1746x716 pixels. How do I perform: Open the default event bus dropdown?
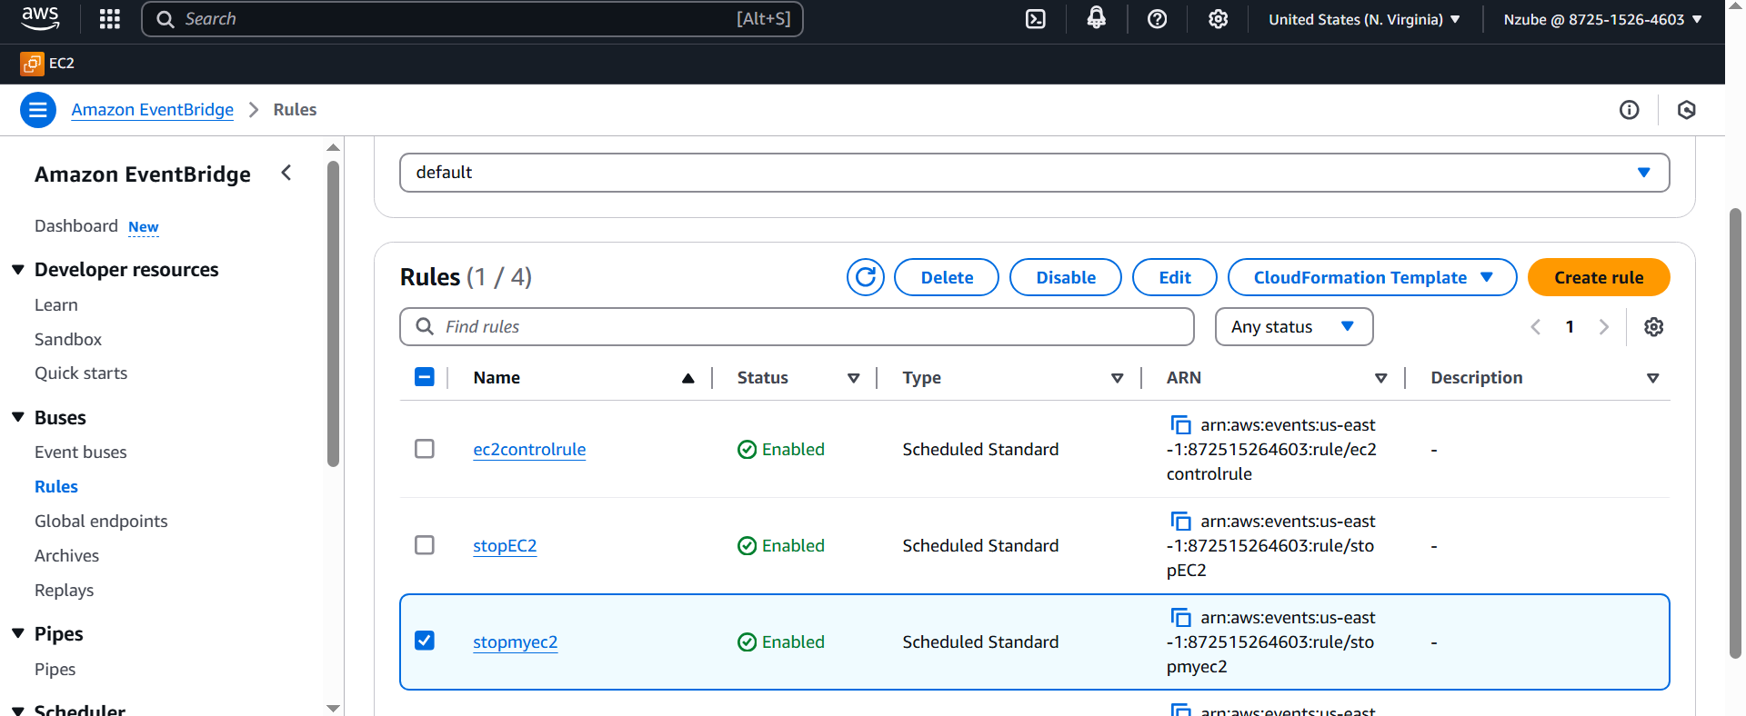[x=1035, y=173]
